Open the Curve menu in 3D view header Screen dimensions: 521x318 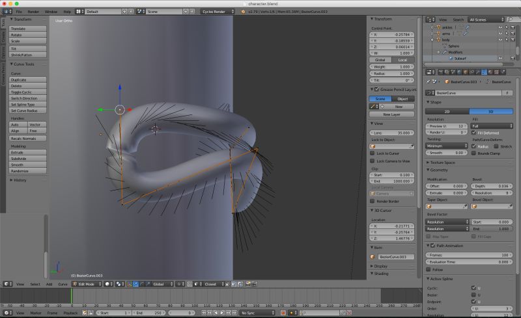63,284
